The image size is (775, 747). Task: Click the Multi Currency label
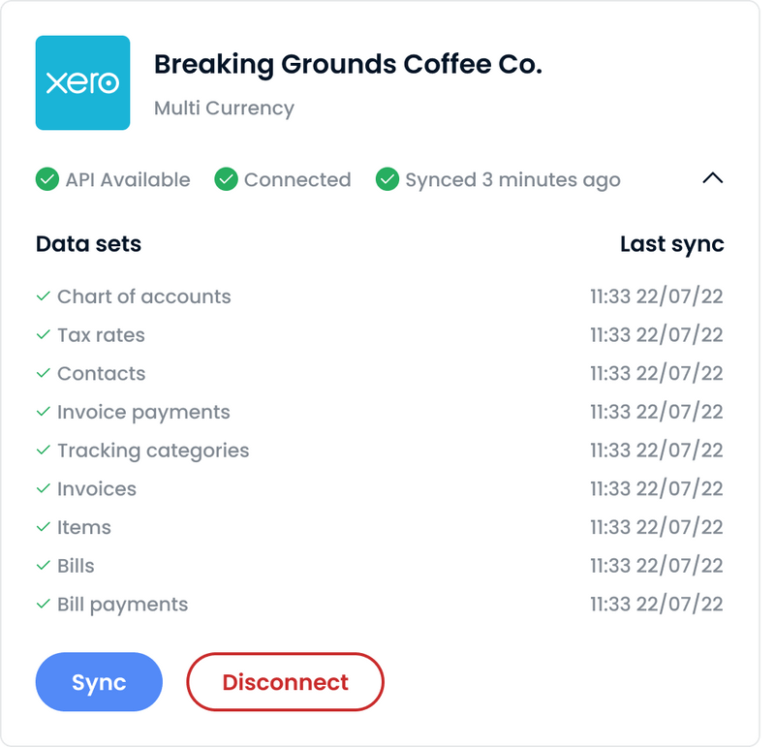click(x=223, y=109)
